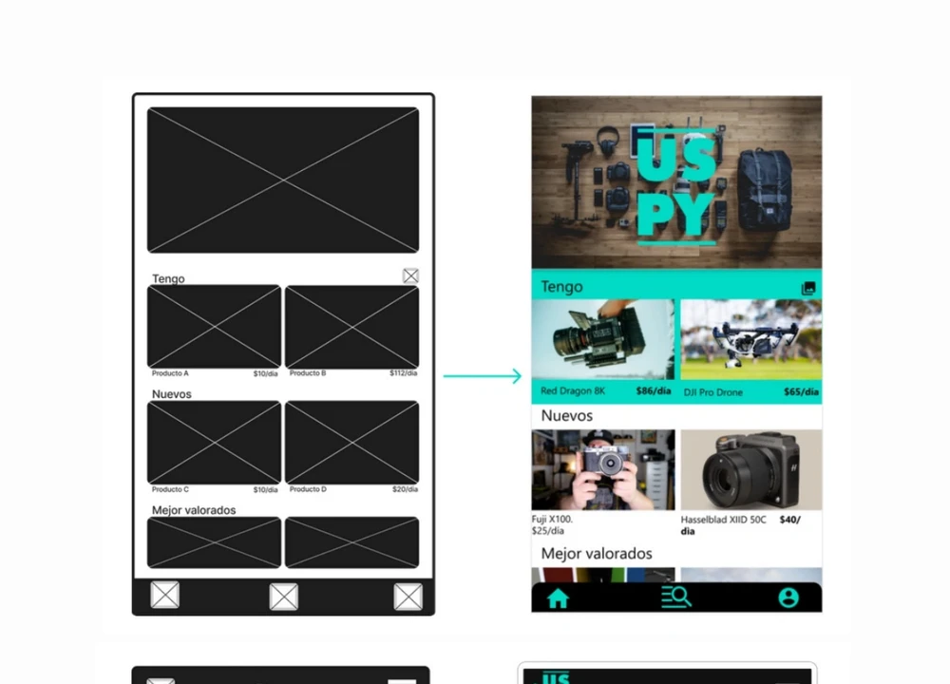Open the Fuji X100 product photo
950x684 pixels.
click(x=603, y=469)
